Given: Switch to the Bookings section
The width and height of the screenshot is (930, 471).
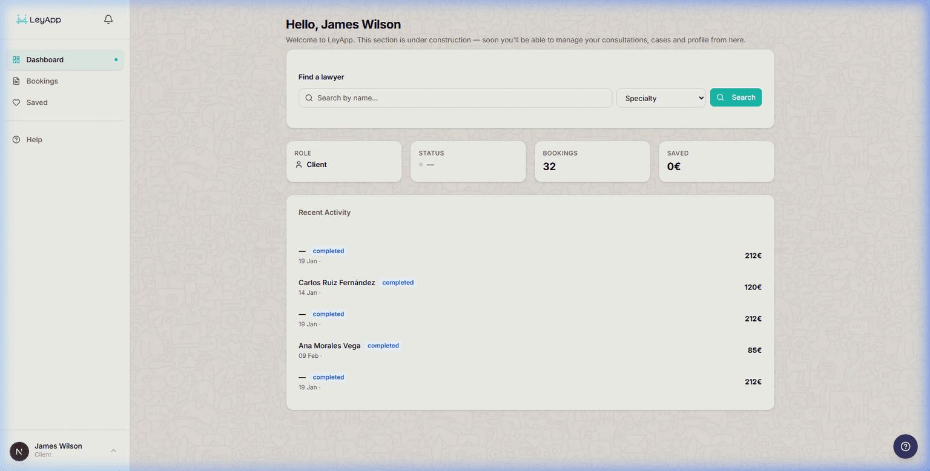Looking at the screenshot, I should 42,81.
